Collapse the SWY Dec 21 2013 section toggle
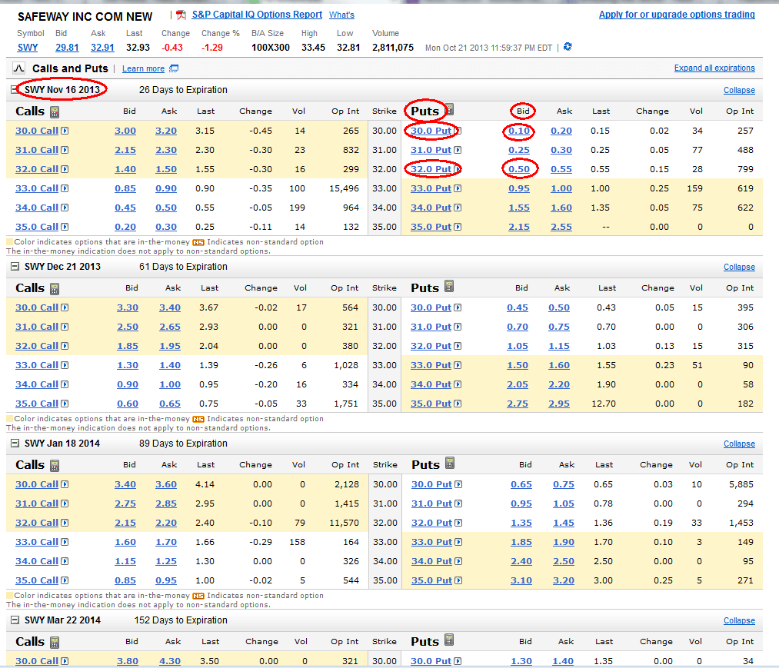779x668 pixels. 15,267
